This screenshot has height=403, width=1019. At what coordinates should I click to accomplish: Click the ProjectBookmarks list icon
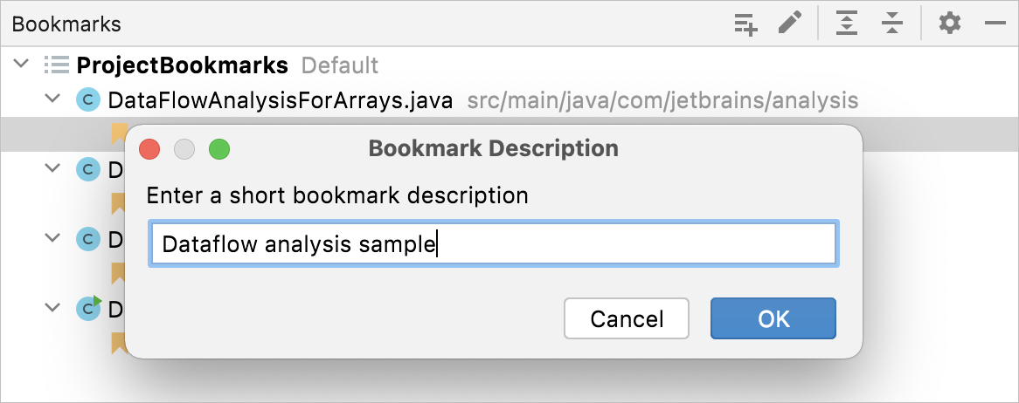57,65
